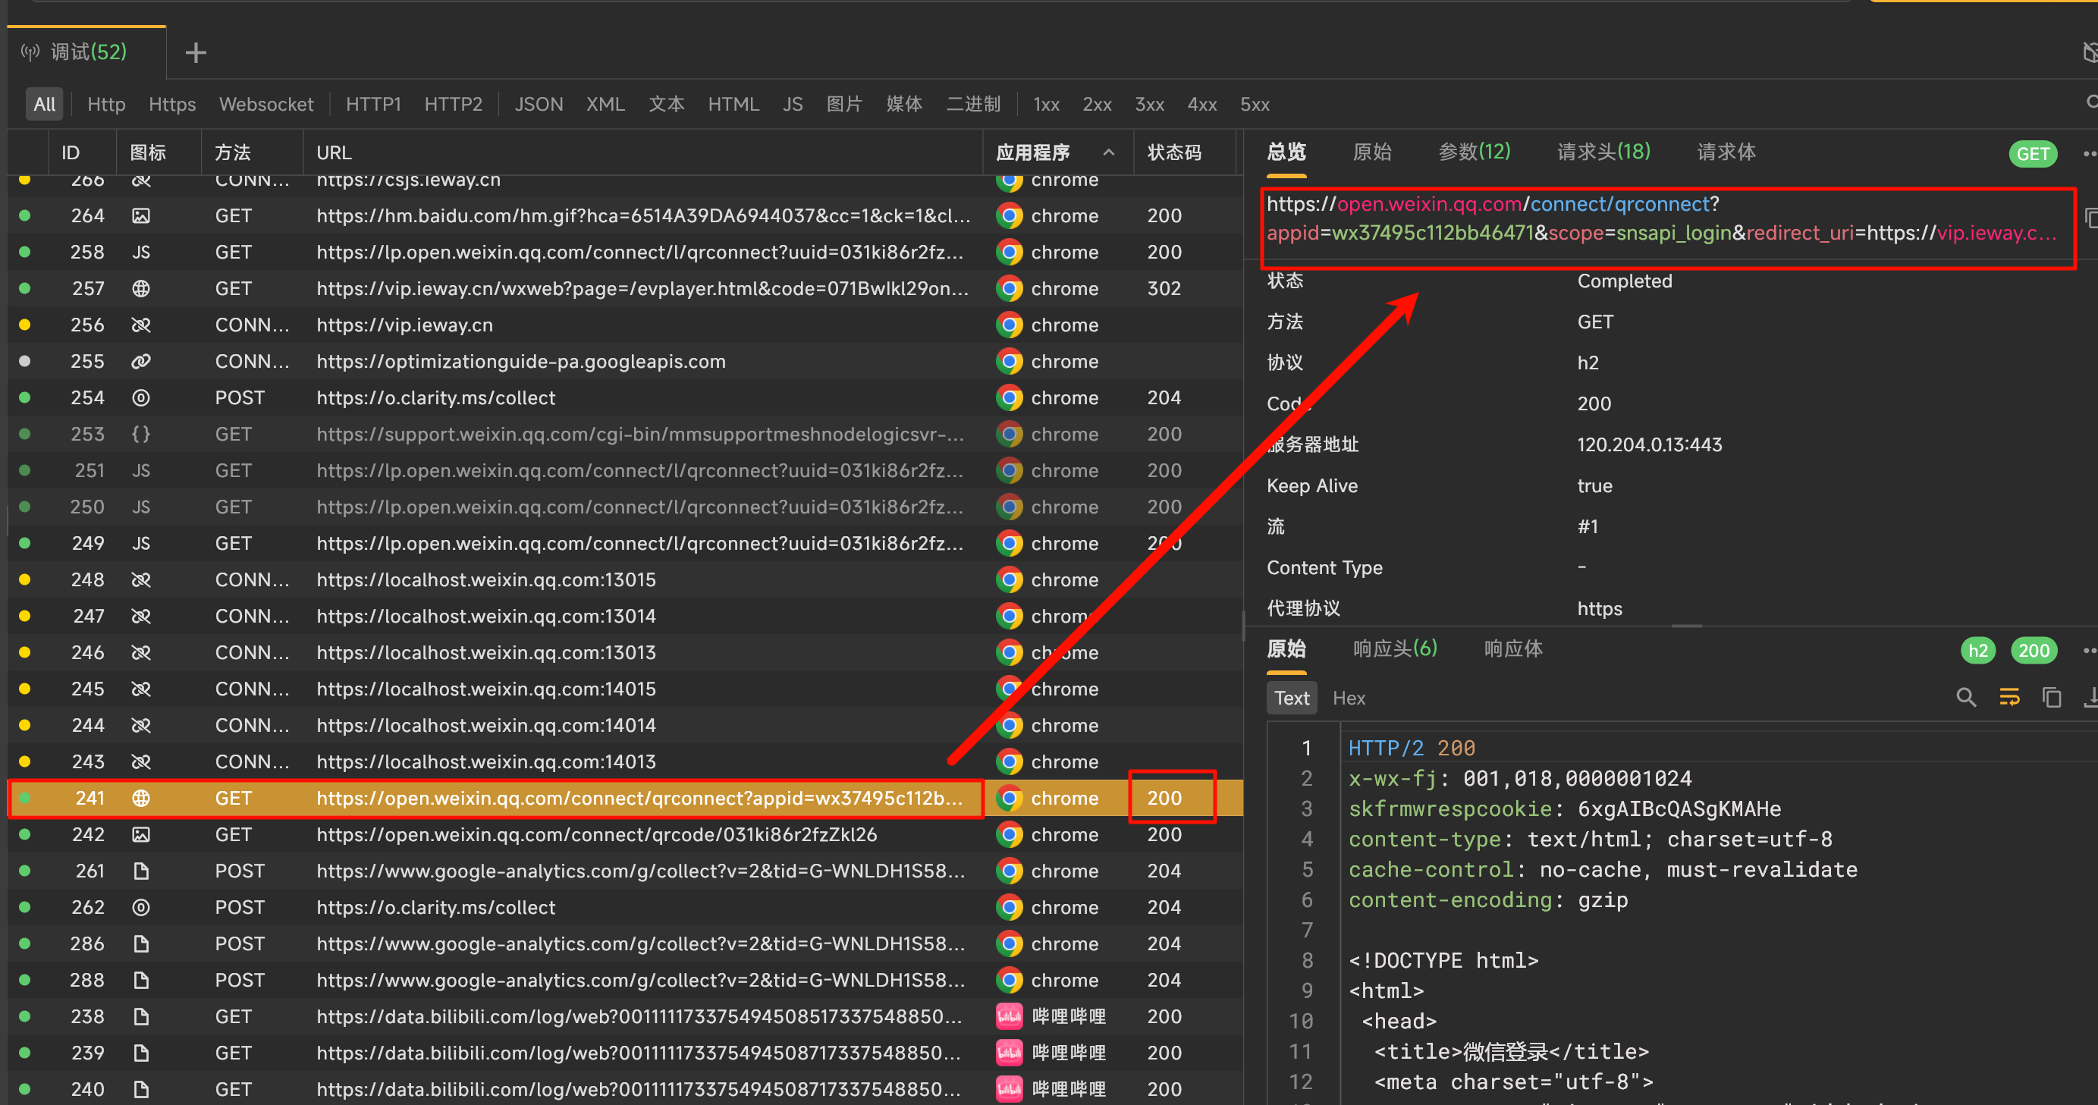Image resolution: width=2098 pixels, height=1105 pixels.
Task: Copy response text with the copy icon
Action: pos(2052,698)
